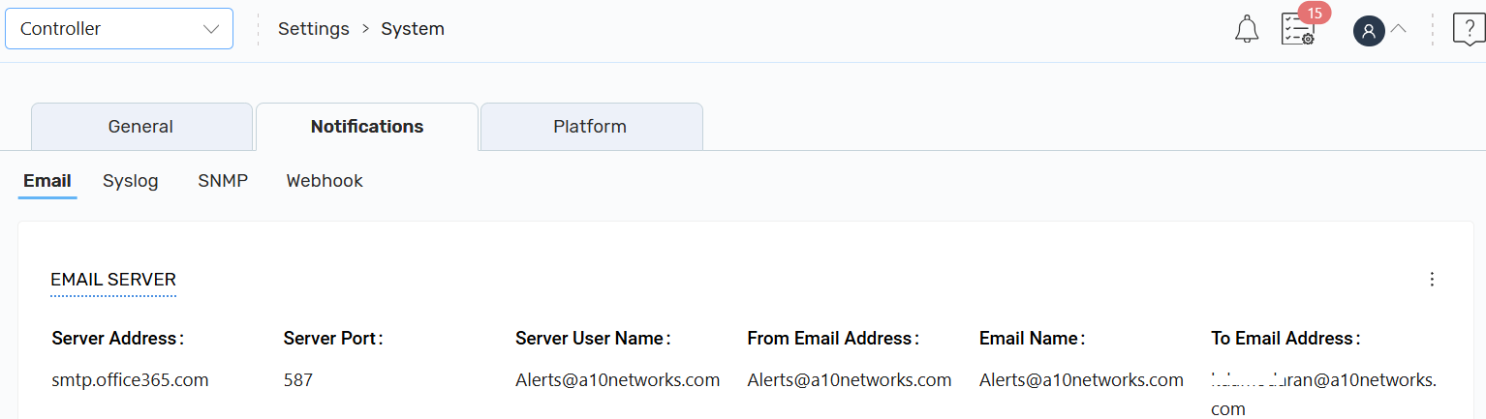The image size is (1486, 419).
Task: Click the 587 server port value
Action: point(298,380)
